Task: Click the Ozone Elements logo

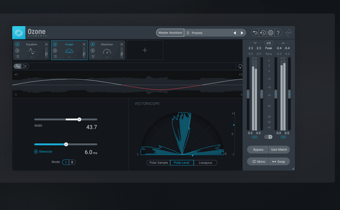Action: tap(19, 33)
